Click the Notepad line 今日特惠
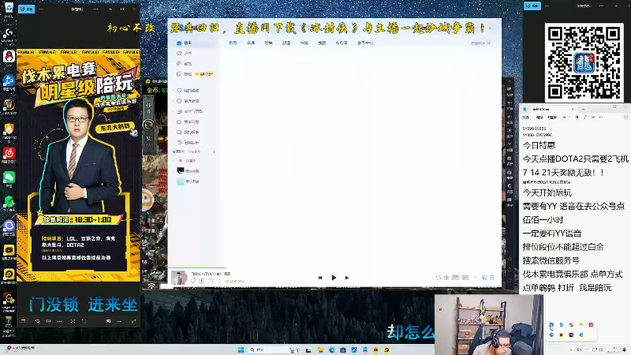This screenshot has width=631, height=355. [539, 145]
